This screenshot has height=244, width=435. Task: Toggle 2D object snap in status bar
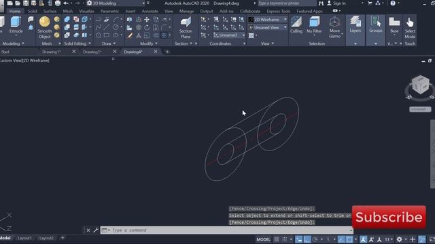[349, 239]
